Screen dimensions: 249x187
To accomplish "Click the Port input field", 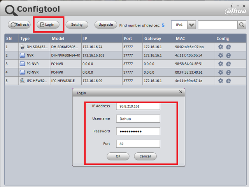I will 138,144.
